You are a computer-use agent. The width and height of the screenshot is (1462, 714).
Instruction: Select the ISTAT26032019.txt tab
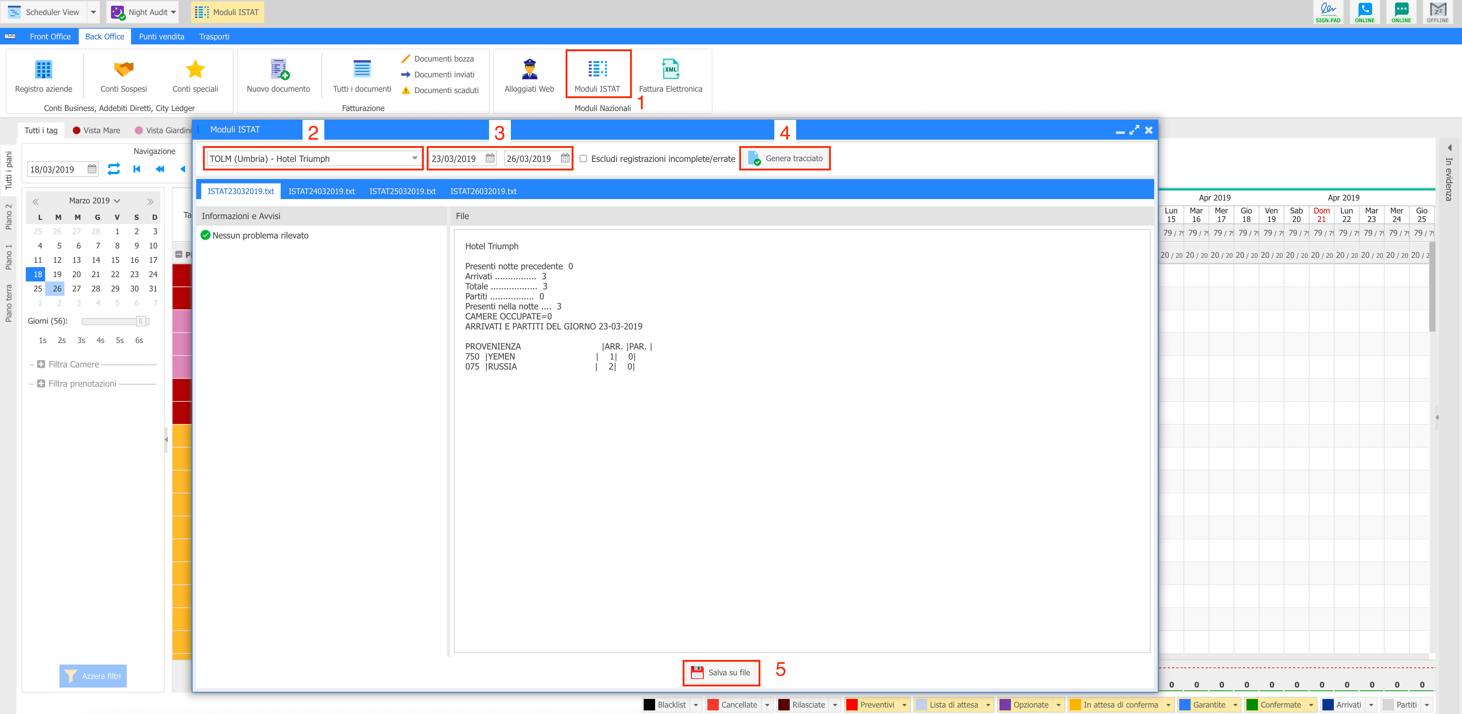484,191
